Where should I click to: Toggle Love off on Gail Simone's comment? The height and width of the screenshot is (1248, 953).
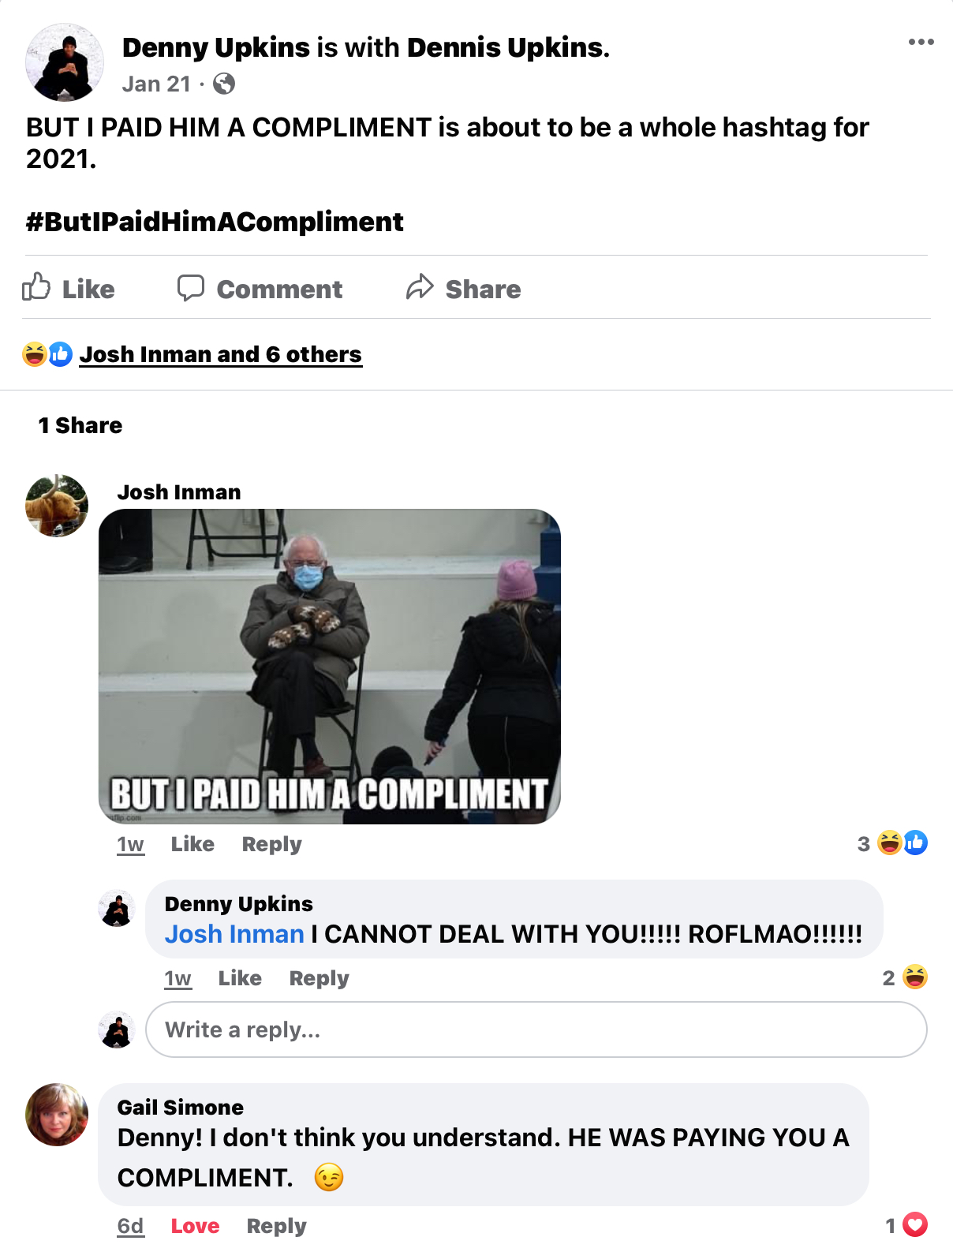[195, 1226]
